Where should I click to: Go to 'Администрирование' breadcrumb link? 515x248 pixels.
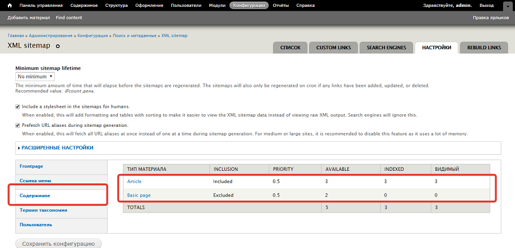(50, 36)
